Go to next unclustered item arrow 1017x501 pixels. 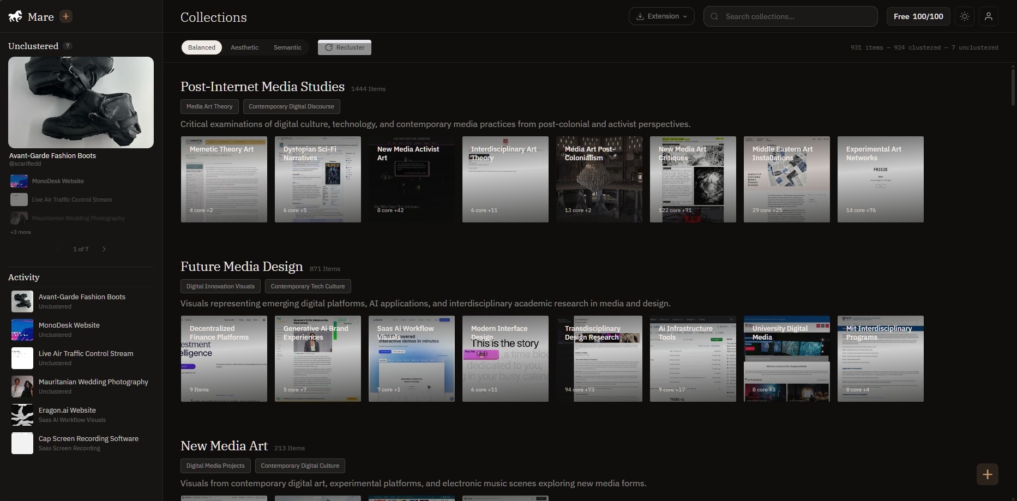pos(104,249)
